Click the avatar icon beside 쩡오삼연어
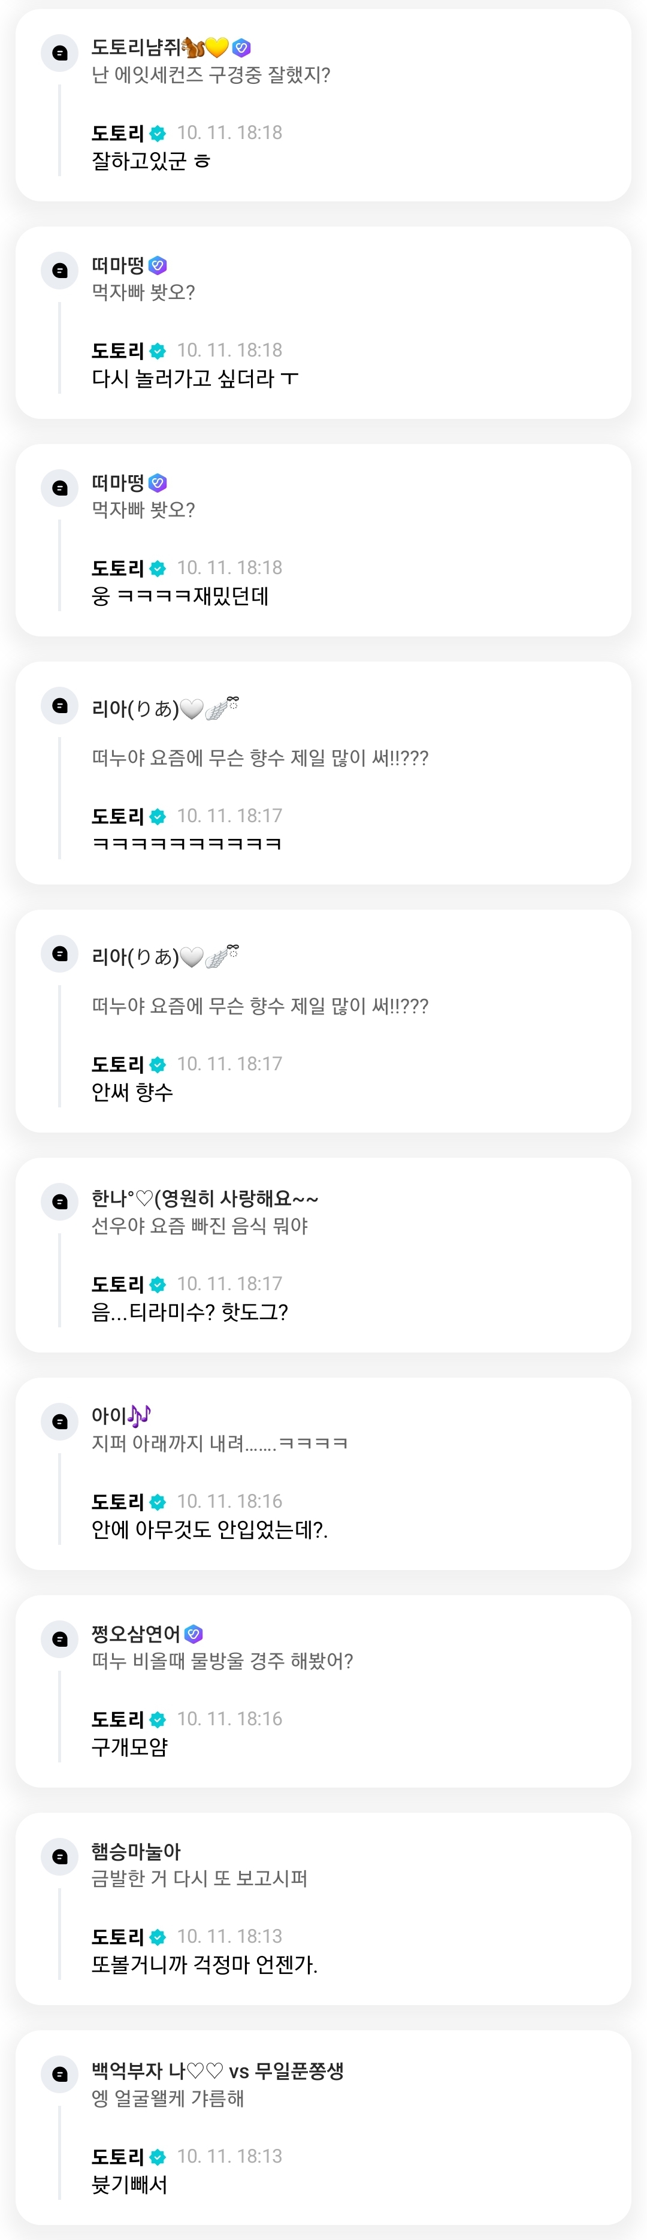 click(60, 1639)
